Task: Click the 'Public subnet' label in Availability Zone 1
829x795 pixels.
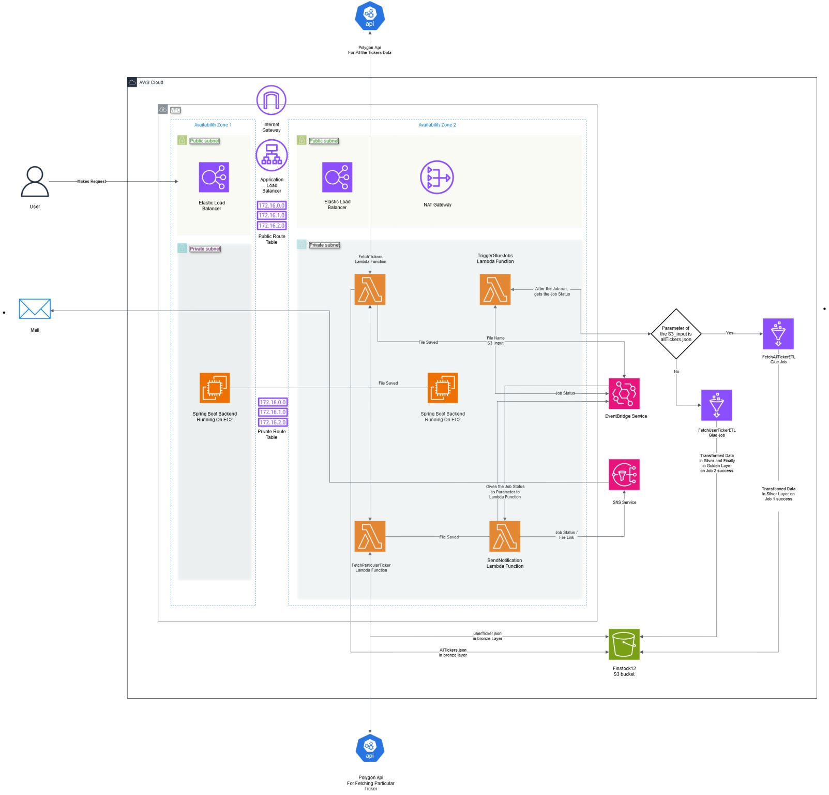Action: point(205,141)
